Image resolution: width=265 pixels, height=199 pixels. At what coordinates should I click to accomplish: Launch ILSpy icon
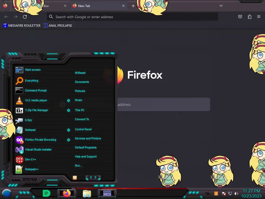[19, 120]
